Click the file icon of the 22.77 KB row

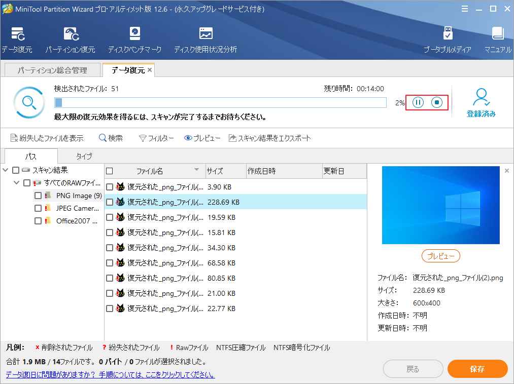[x=120, y=308]
